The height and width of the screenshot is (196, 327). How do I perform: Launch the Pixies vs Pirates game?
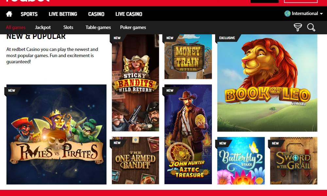(x=56, y=134)
